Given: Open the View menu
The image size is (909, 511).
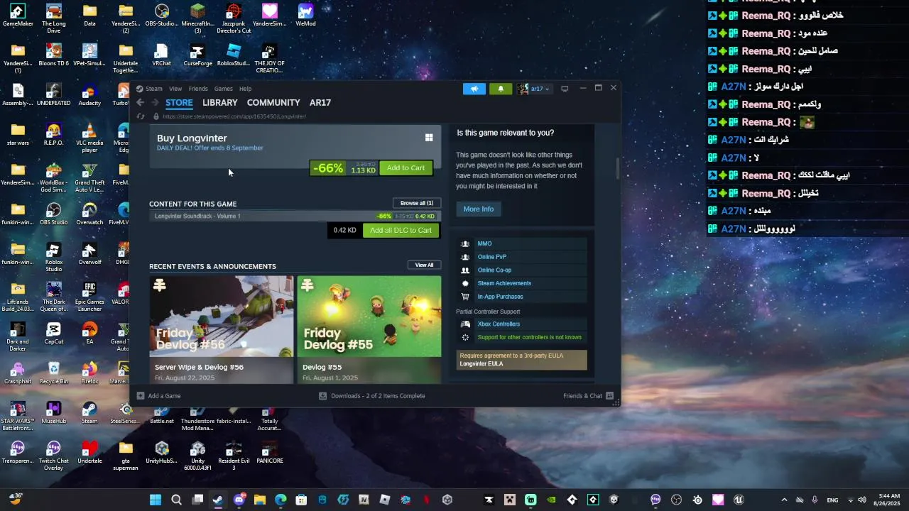Looking at the screenshot, I should click(175, 89).
